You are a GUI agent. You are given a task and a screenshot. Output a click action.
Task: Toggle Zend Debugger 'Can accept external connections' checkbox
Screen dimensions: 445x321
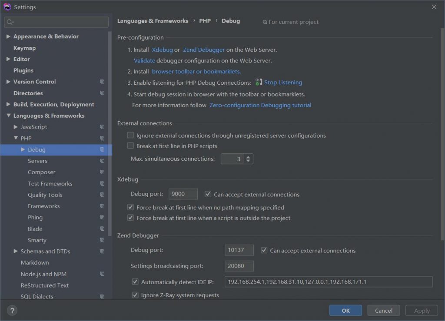(x=264, y=250)
